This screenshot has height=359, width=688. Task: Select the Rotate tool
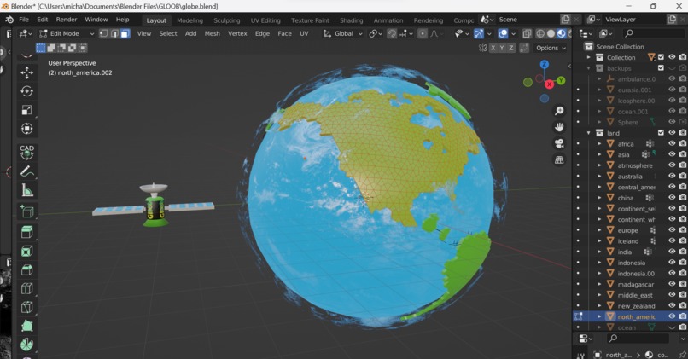26,91
